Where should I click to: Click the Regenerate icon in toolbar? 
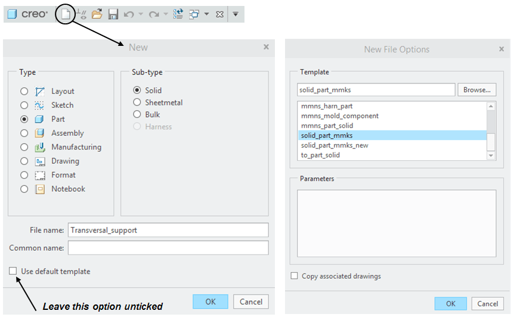pyautogui.click(x=178, y=14)
